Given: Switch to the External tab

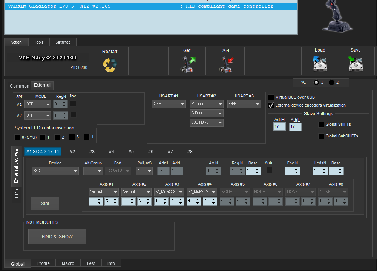Looking at the screenshot, I should point(42,85).
